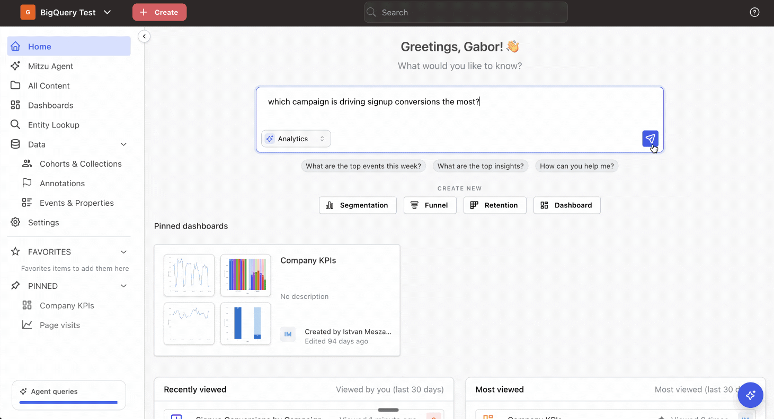Collapse the PINNED section
This screenshot has height=419, width=774.
click(x=123, y=286)
